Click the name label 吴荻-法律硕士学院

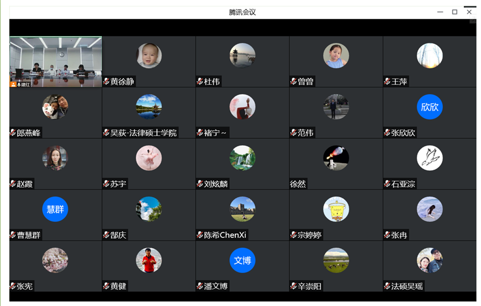click(144, 133)
